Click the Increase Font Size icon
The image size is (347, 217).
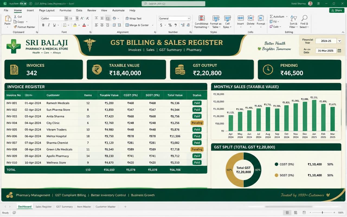click(82, 18)
